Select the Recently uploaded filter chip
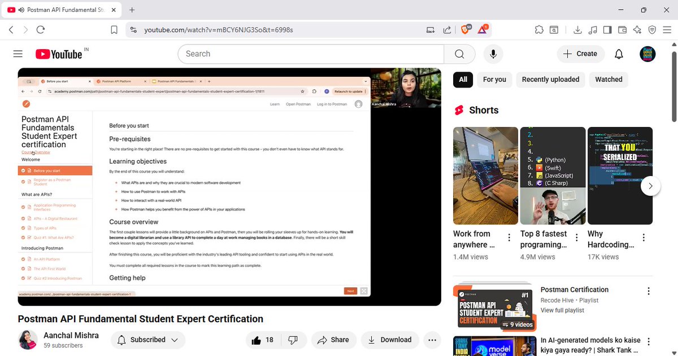 pyautogui.click(x=550, y=80)
